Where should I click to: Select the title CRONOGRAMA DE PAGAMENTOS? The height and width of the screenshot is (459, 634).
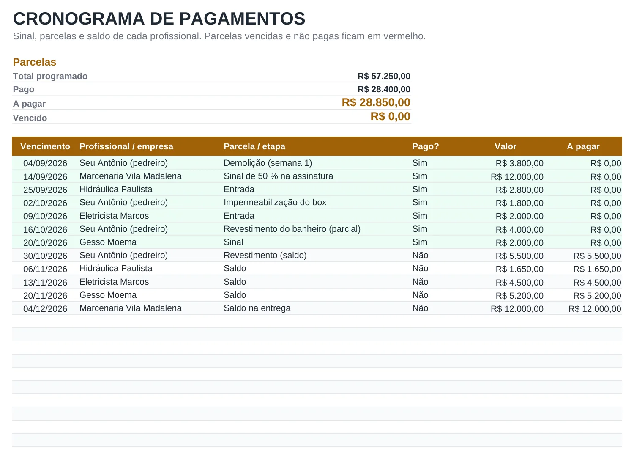click(x=159, y=19)
